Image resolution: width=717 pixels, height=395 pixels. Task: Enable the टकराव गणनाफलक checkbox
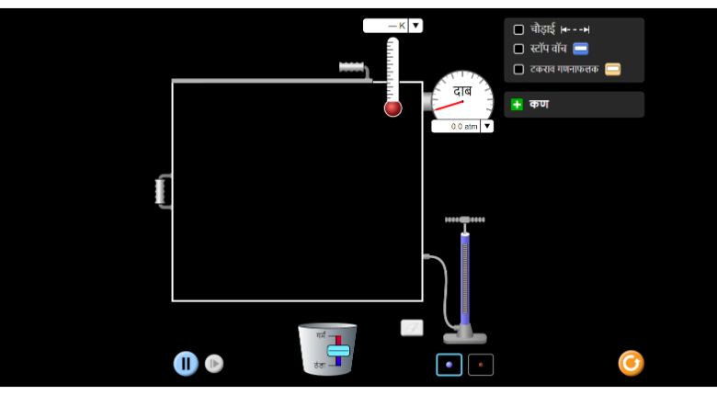coord(518,69)
